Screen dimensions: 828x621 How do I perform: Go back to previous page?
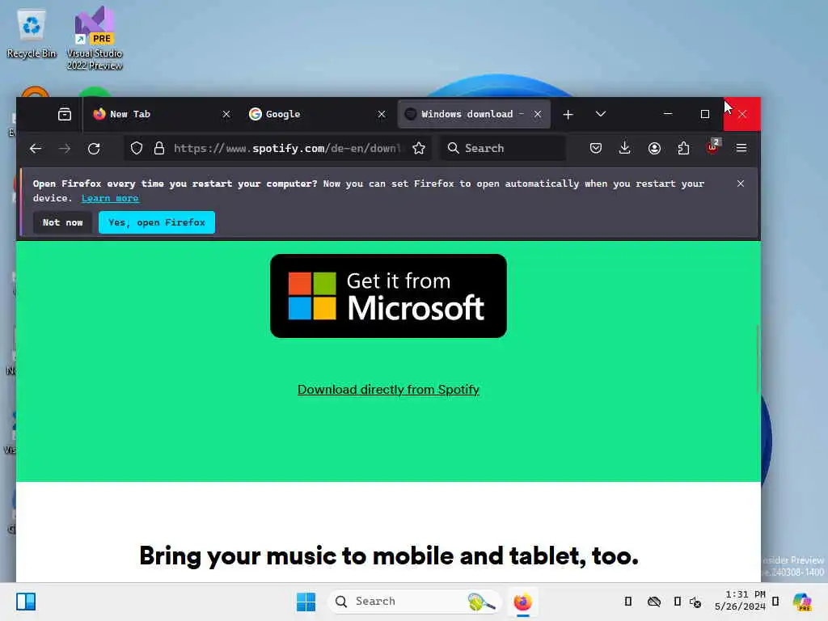[x=36, y=149]
